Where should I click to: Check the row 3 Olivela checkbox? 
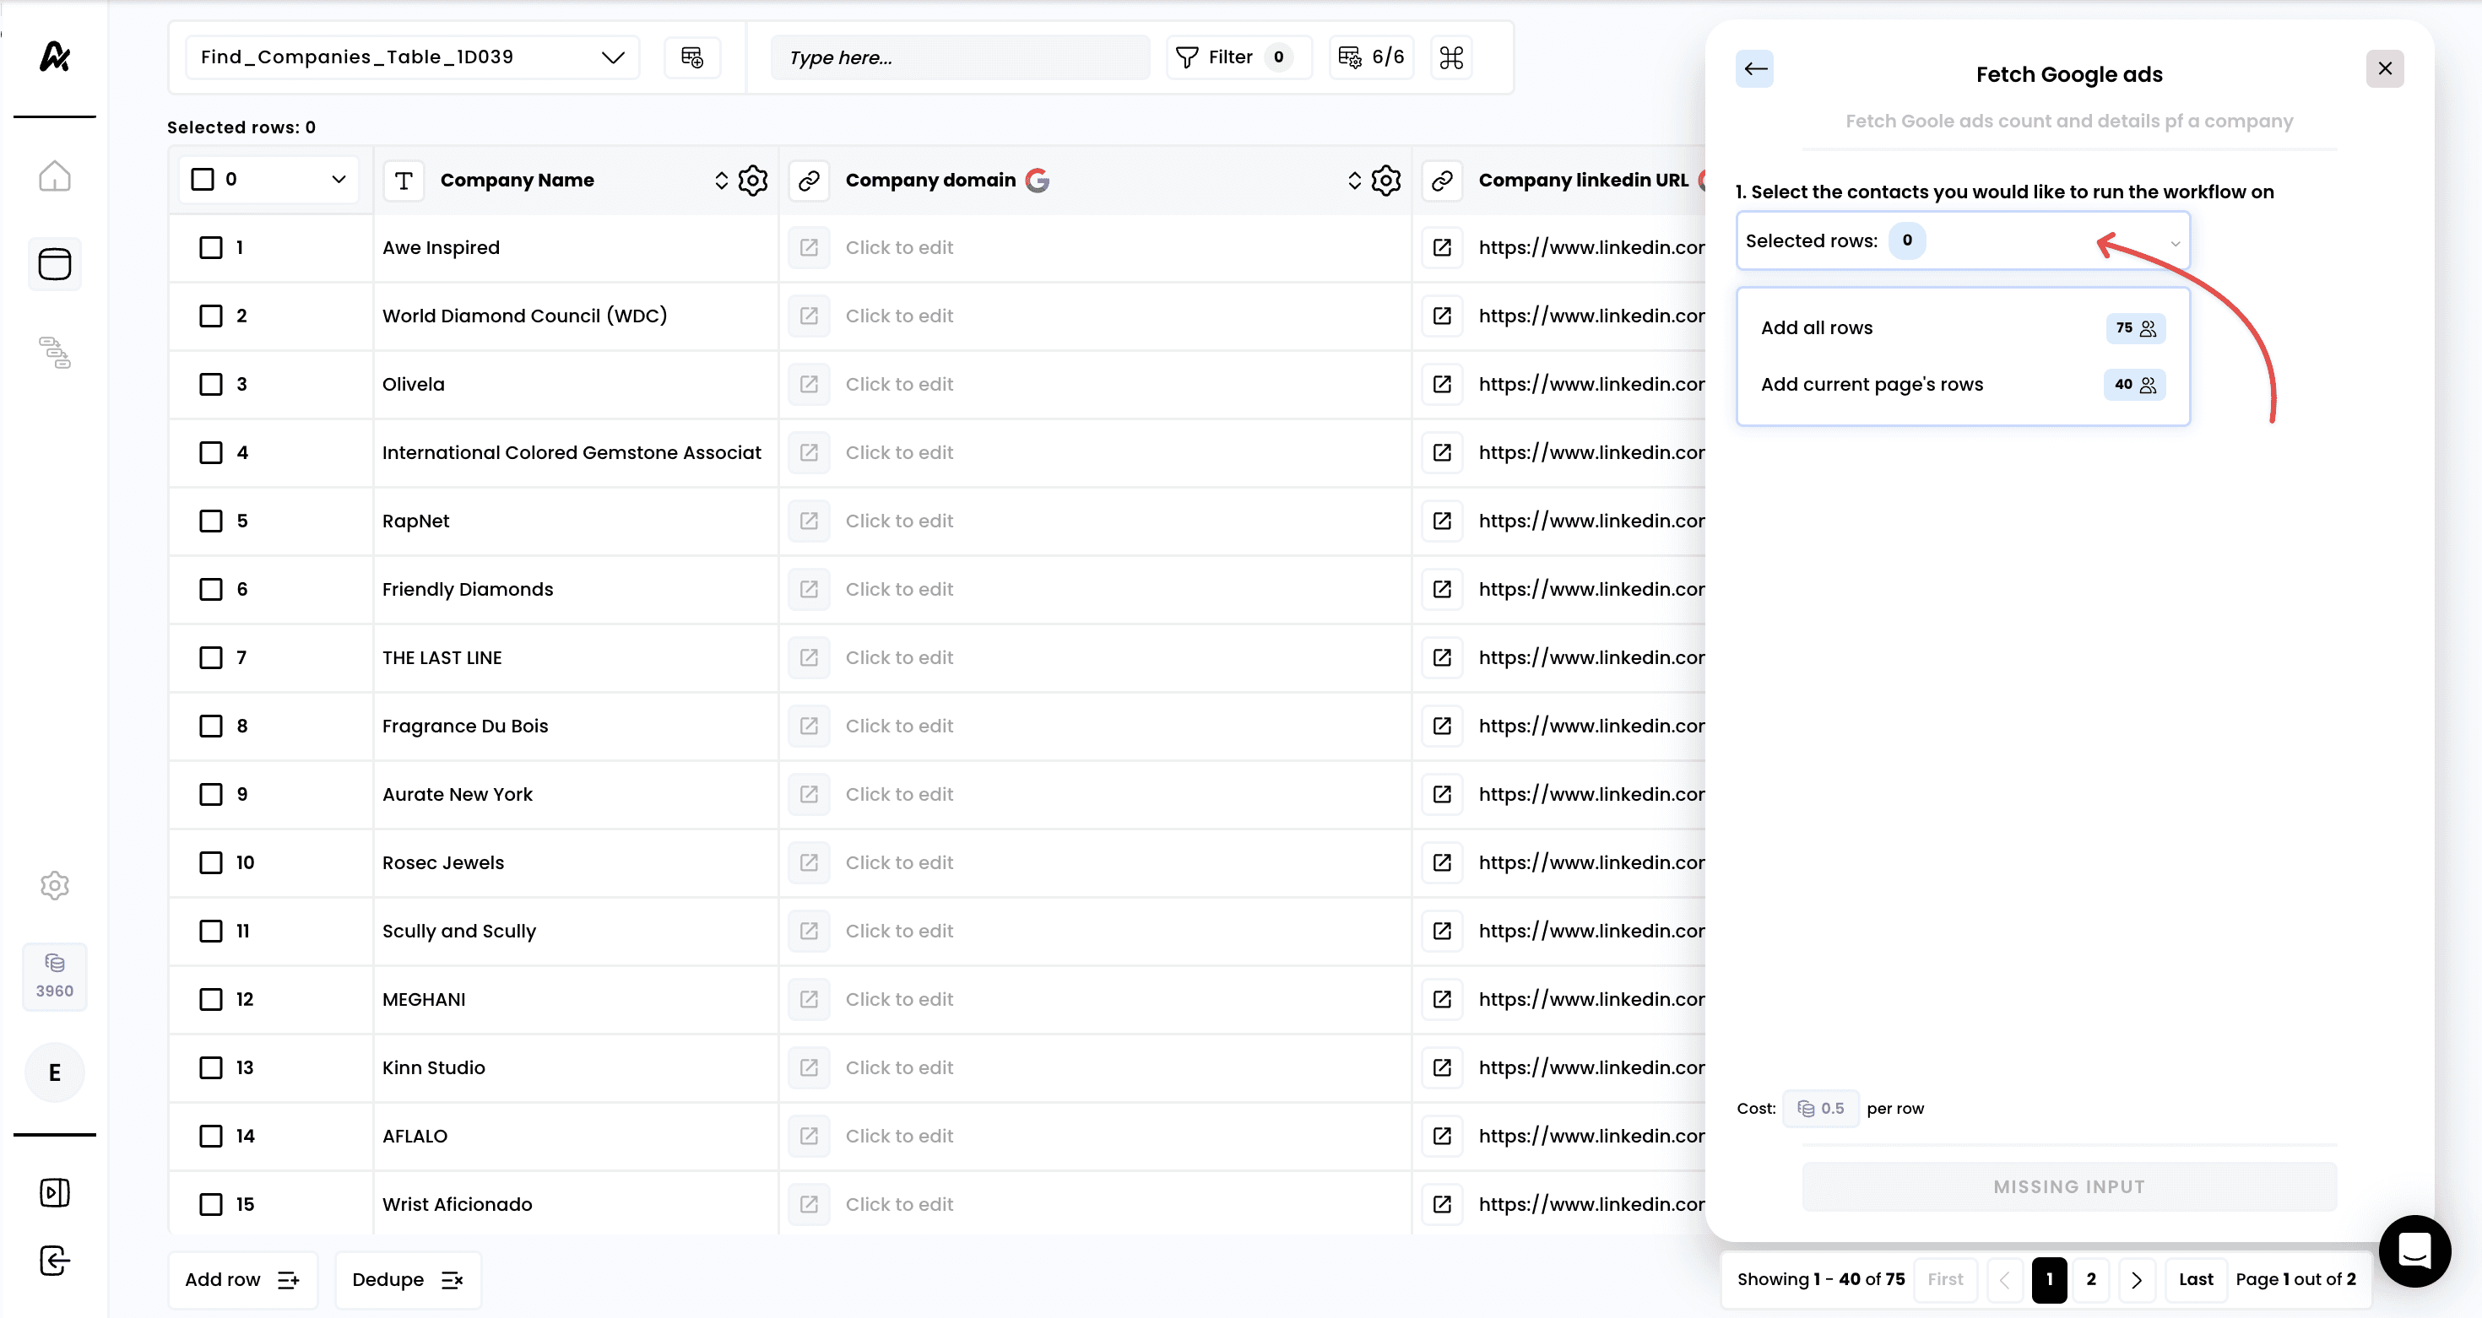click(210, 384)
